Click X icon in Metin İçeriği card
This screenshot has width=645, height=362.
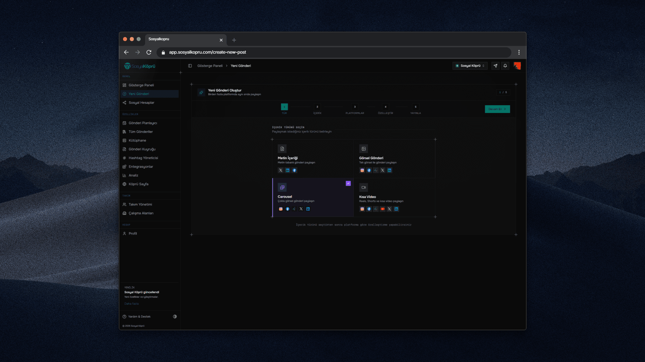coord(281,170)
